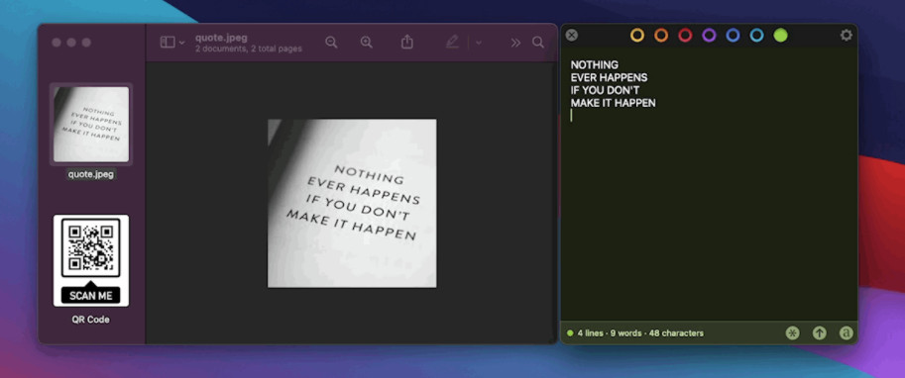Image resolution: width=905 pixels, height=378 pixels.
Task: Open search in Preview toolbar
Action: [538, 43]
